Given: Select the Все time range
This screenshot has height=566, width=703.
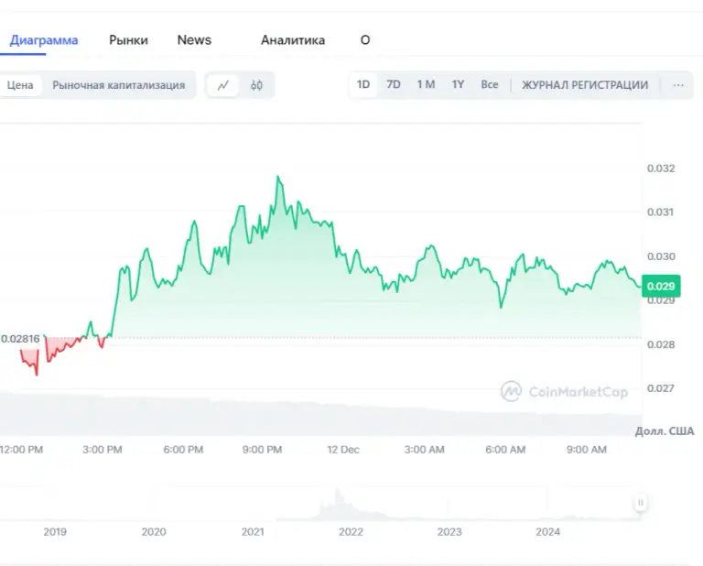Looking at the screenshot, I should 490,85.
